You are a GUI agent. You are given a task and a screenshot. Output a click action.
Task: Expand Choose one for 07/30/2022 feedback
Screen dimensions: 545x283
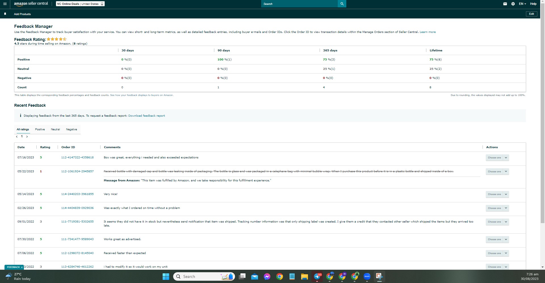(497, 239)
